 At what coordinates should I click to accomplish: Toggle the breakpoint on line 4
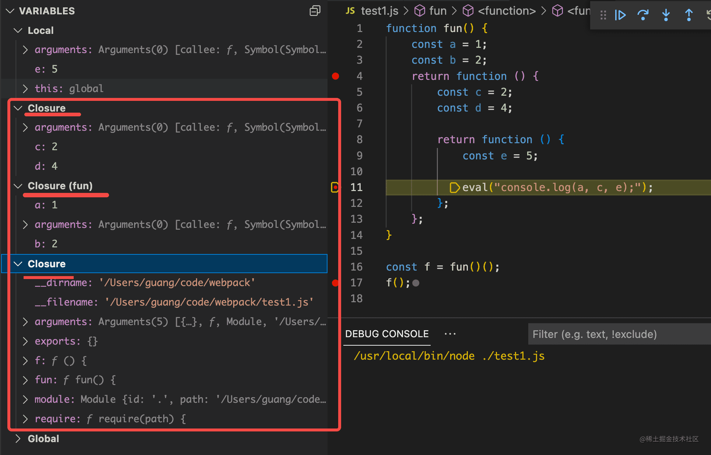point(335,76)
